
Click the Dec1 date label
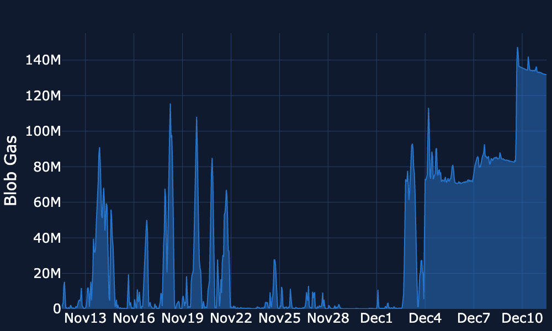click(376, 318)
